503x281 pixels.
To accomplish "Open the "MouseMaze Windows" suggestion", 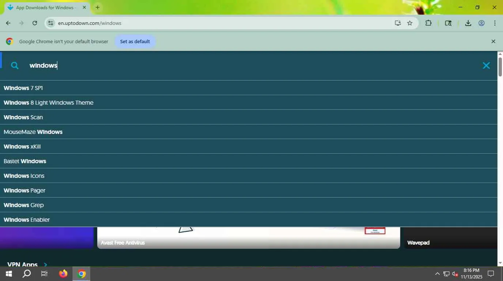I will pyautogui.click(x=249, y=132).
